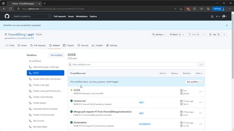
Task: Open the Edit Pins dropdown
Action: tap(158, 35)
